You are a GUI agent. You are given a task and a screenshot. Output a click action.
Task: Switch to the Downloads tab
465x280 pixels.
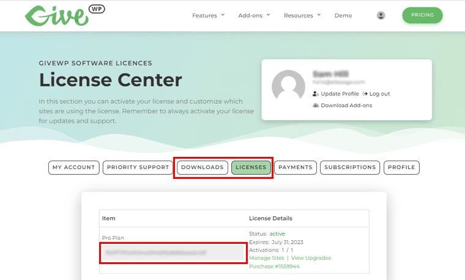pyautogui.click(x=203, y=167)
